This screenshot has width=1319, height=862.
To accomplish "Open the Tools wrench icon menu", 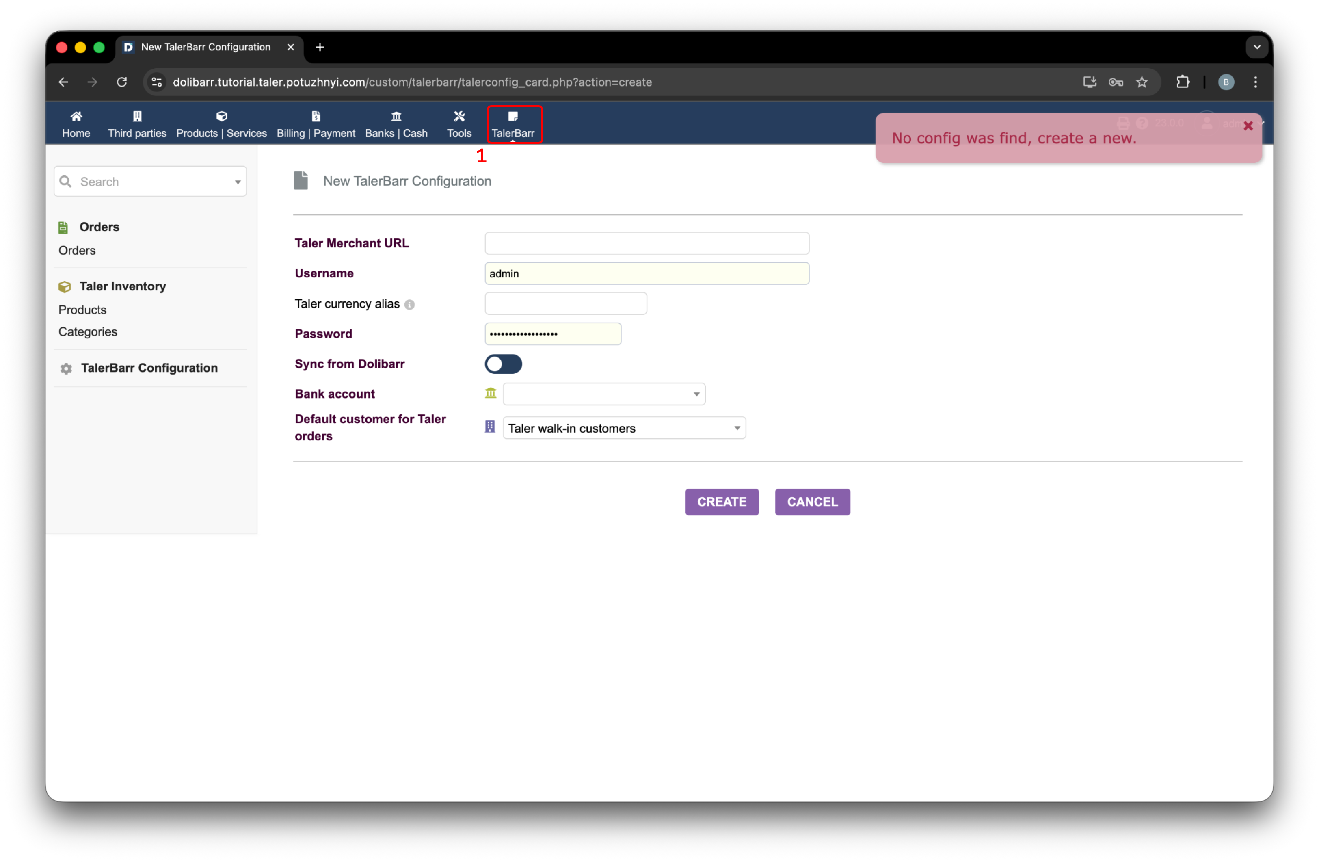I will click(459, 117).
